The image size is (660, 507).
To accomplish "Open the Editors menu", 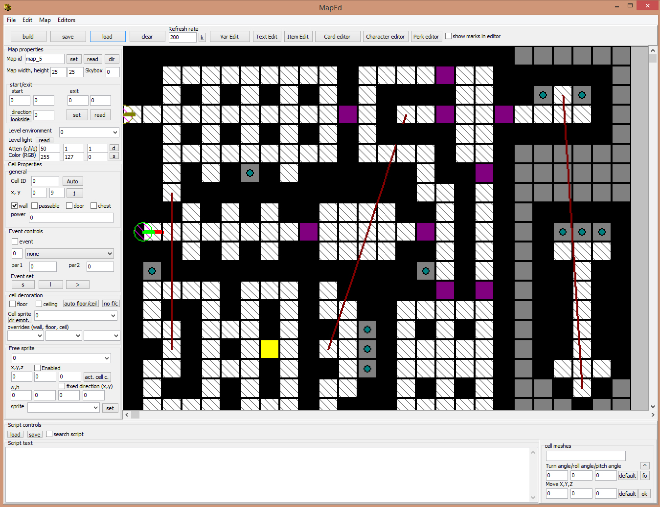I will point(67,20).
